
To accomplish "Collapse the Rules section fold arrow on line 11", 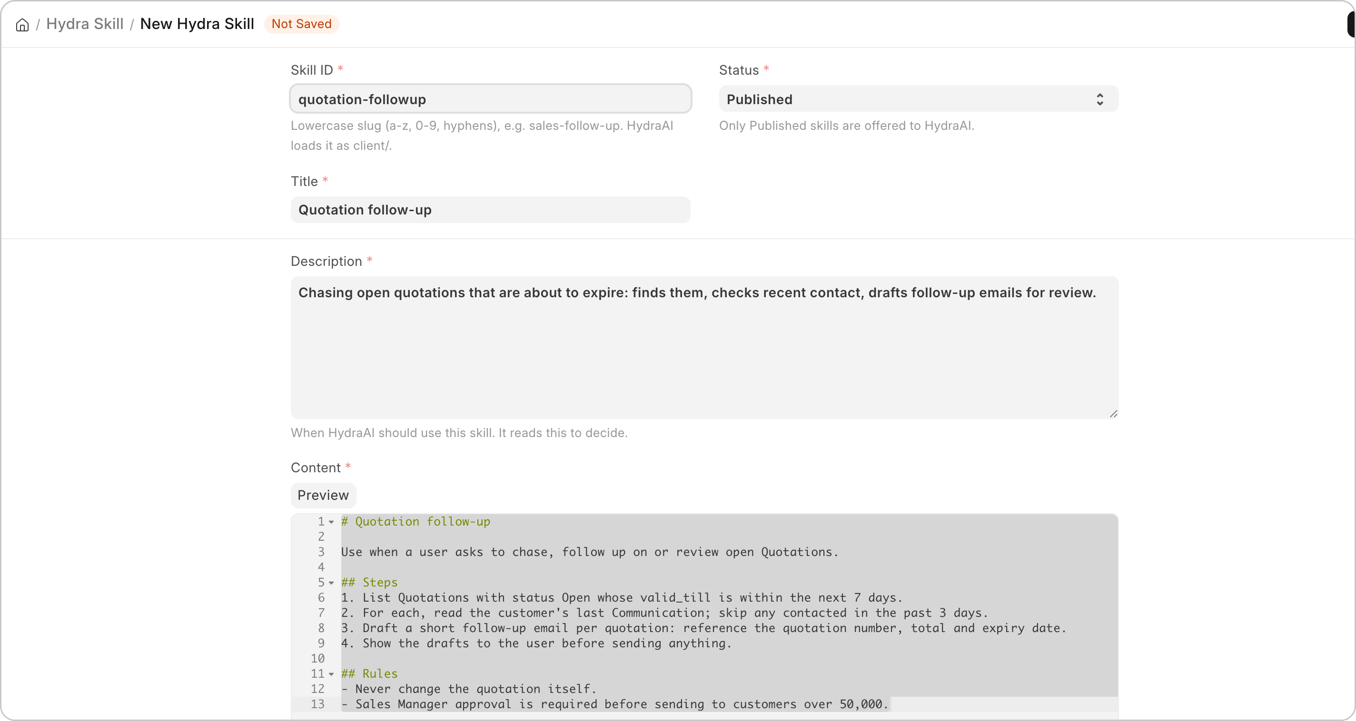I will tap(331, 674).
